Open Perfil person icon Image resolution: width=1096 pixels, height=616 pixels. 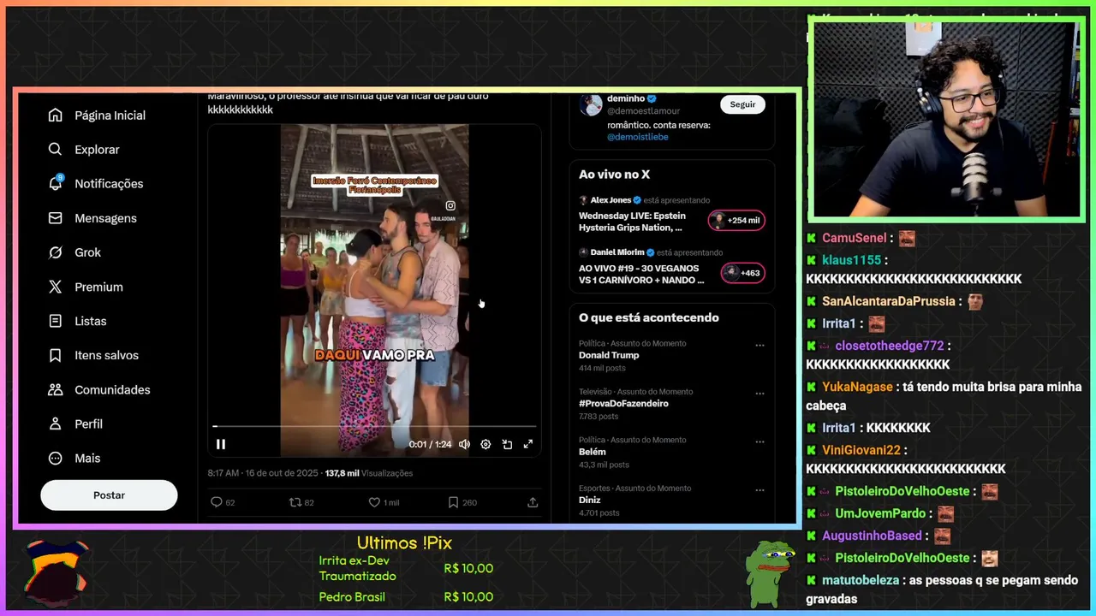click(56, 423)
